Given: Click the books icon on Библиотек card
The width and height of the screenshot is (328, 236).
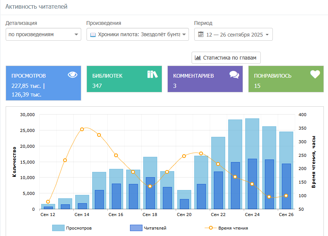Looking at the screenshot, I should [x=152, y=74].
